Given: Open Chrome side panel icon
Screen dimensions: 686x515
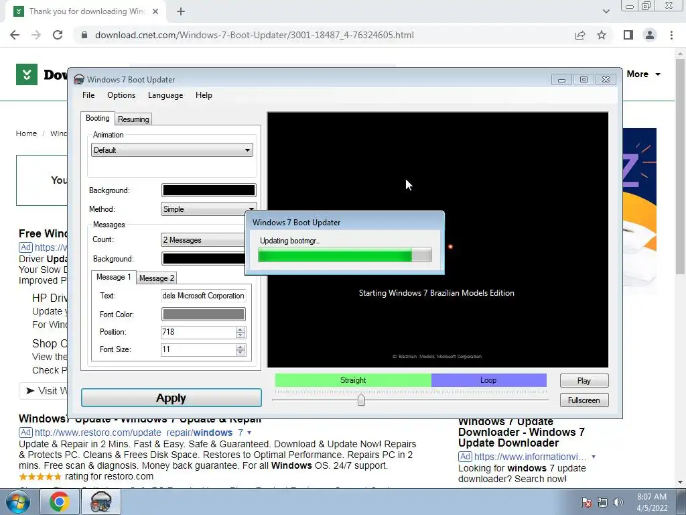Looking at the screenshot, I should tap(628, 35).
